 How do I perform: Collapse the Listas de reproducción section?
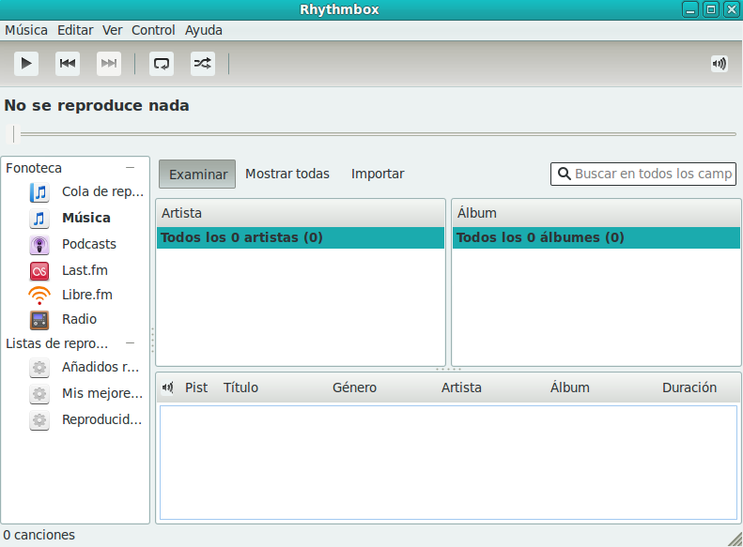click(x=131, y=343)
